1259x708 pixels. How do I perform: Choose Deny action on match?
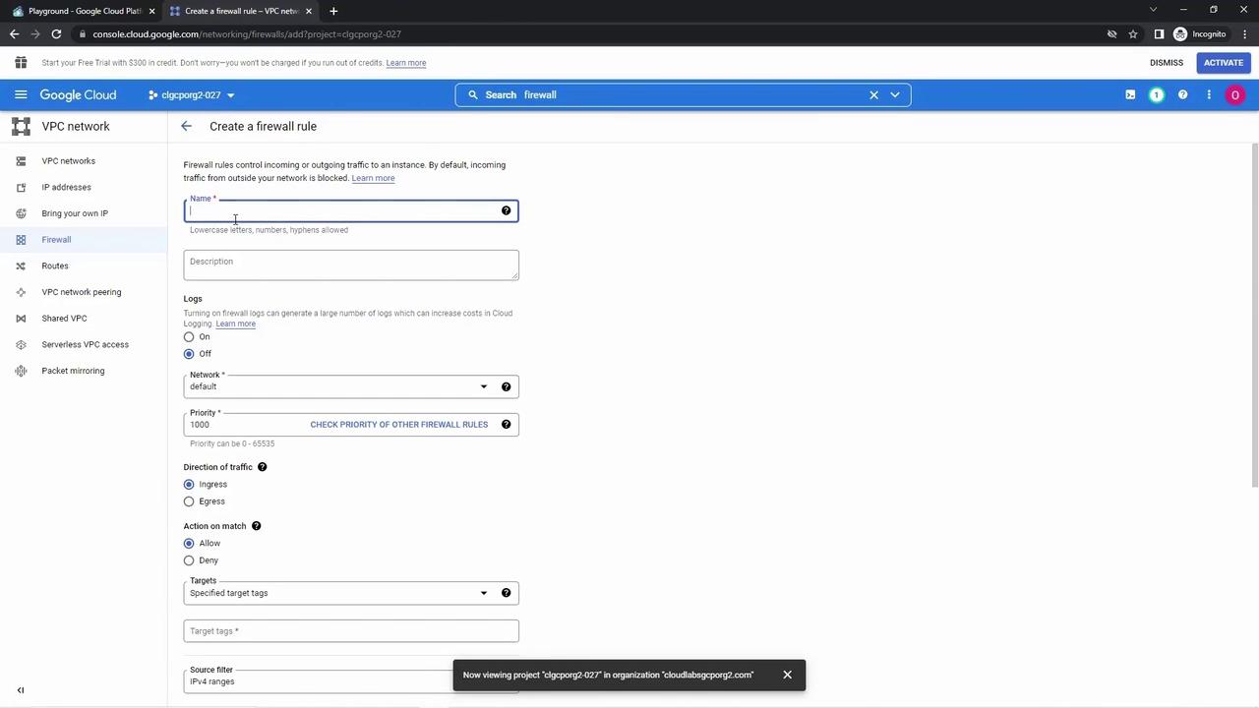tap(189, 560)
